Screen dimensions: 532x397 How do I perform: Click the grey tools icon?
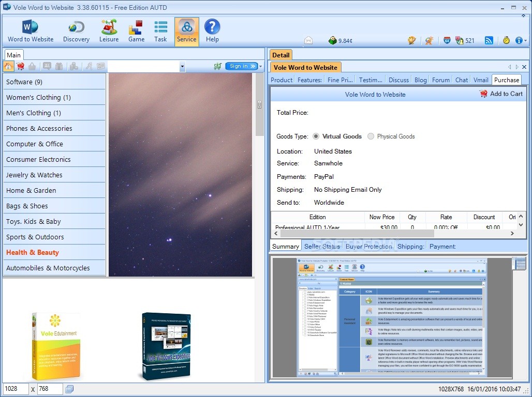[x=89, y=66]
